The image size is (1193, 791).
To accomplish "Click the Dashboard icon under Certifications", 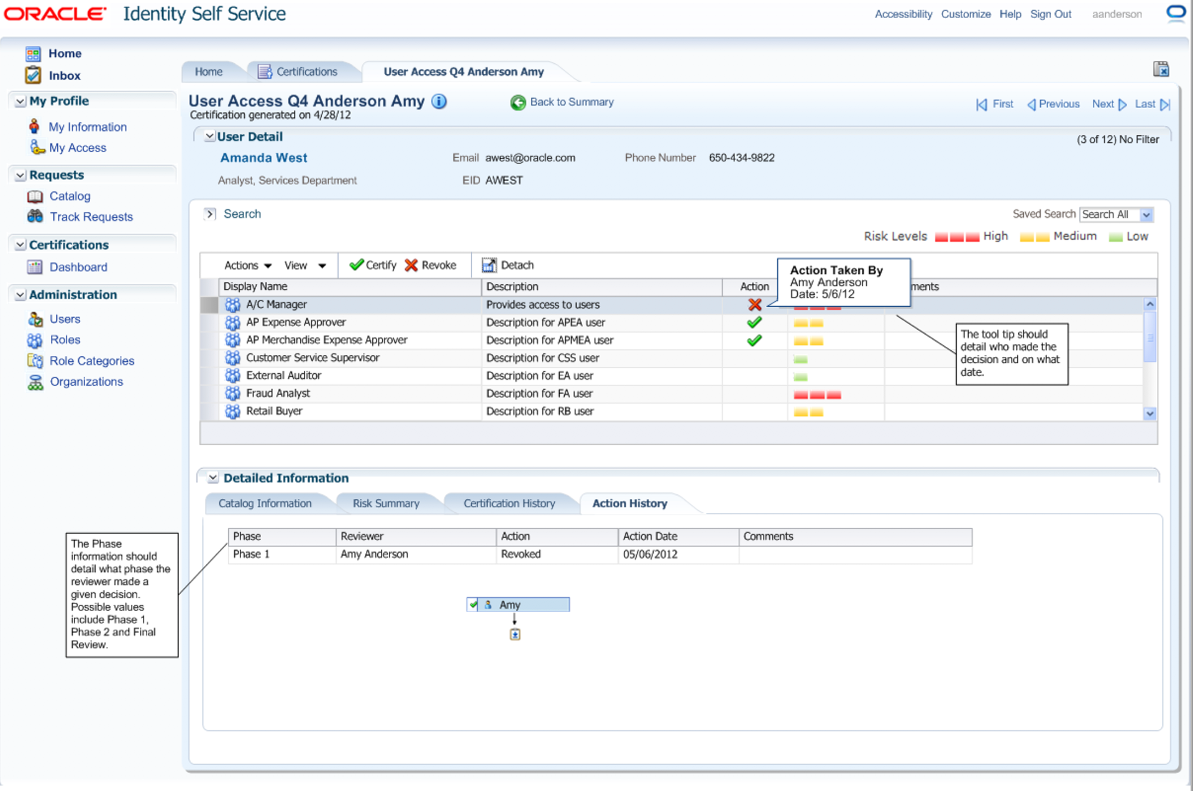I will coord(35,268).
